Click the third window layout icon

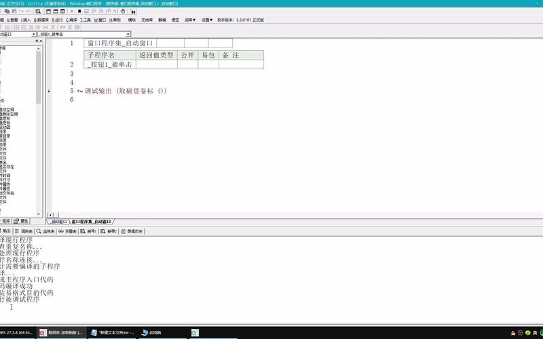62,12
